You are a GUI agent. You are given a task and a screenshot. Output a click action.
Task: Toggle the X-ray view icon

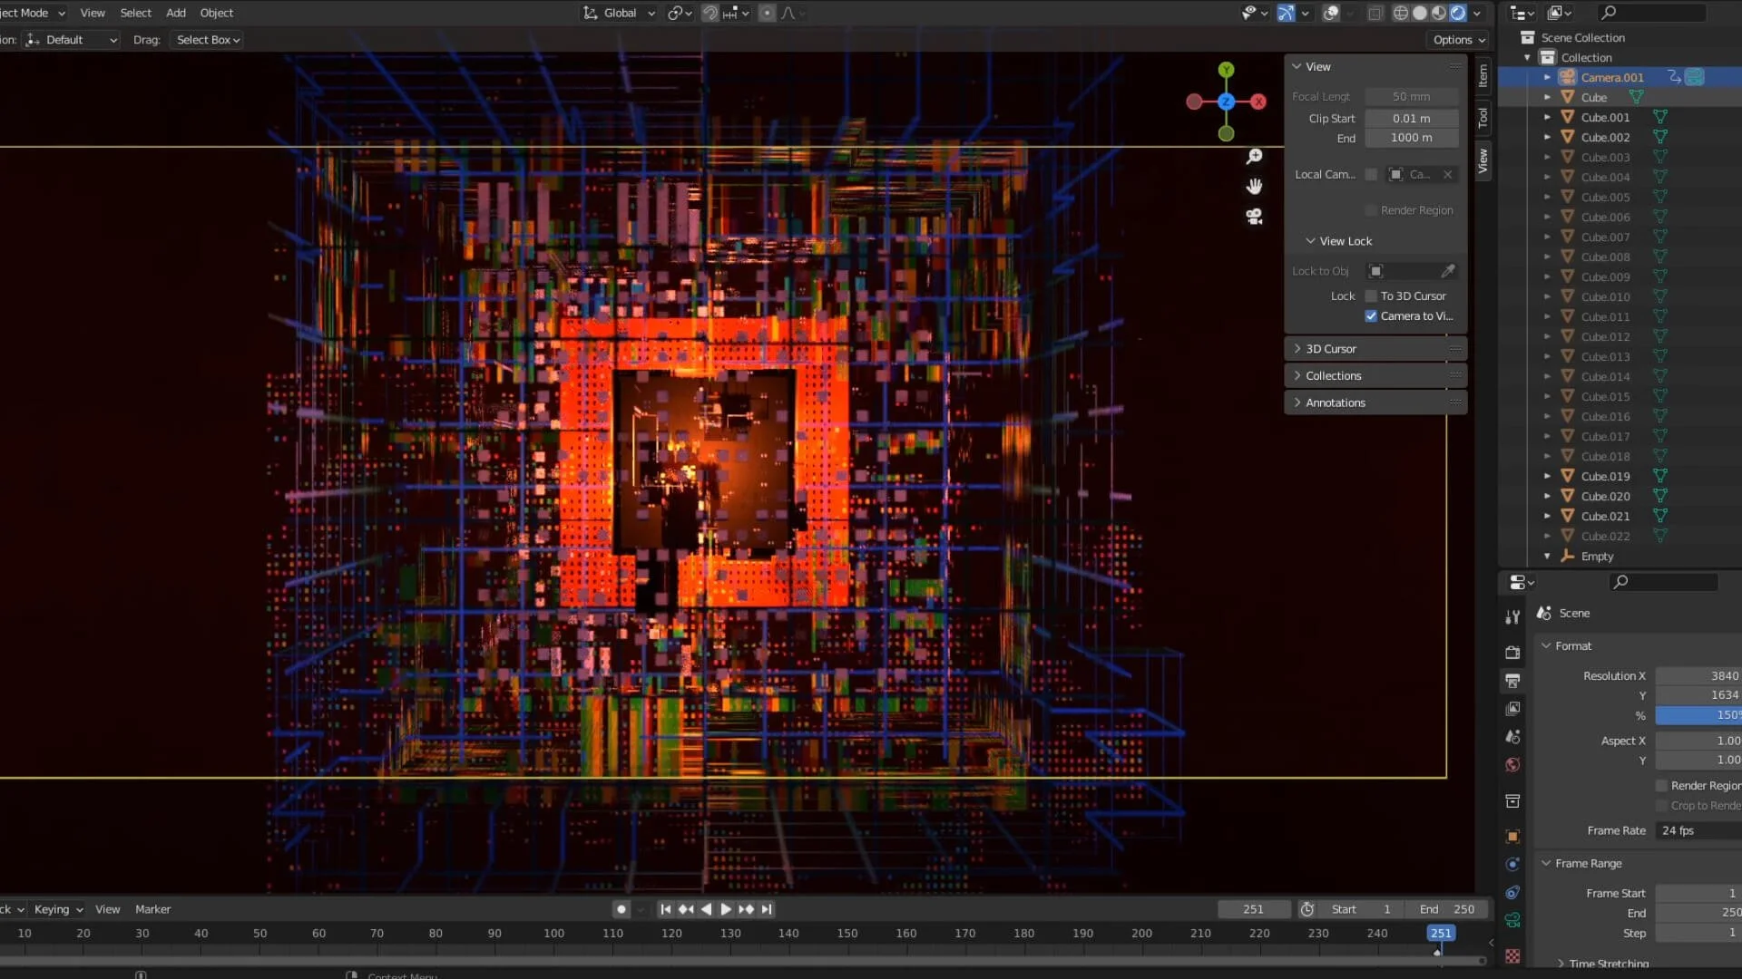pyautogui.click(x=1375, y=13)
